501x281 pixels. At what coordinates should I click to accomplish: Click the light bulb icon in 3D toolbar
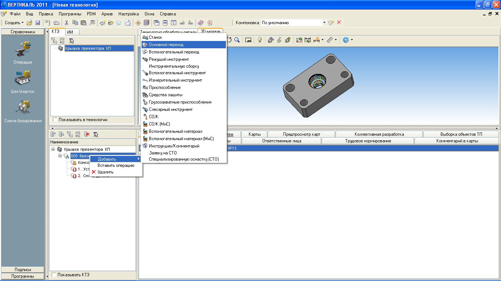[260, 40]
